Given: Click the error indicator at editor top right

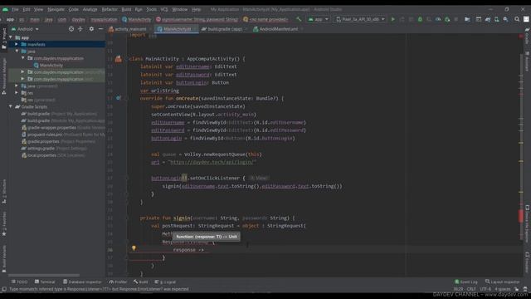Looking at the screenshot, I should coord(521,36).
